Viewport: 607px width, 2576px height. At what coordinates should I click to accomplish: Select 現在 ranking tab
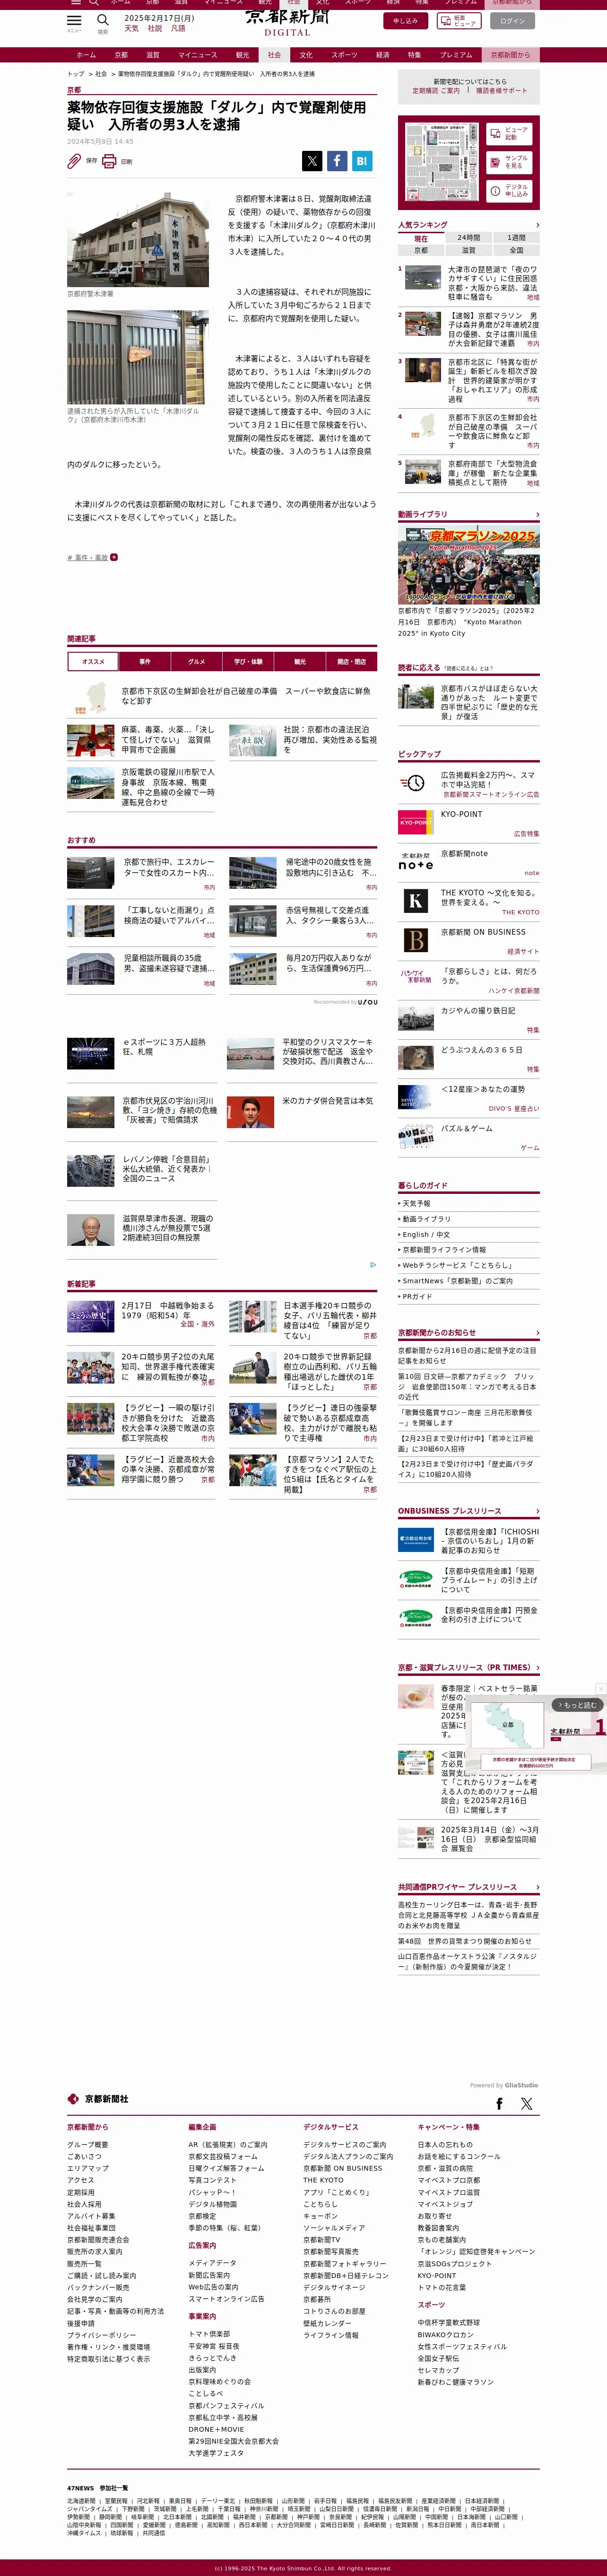tap(421, 238)
